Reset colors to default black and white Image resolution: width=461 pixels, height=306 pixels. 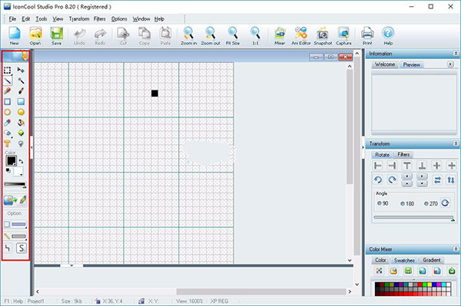tap(8, 170)
